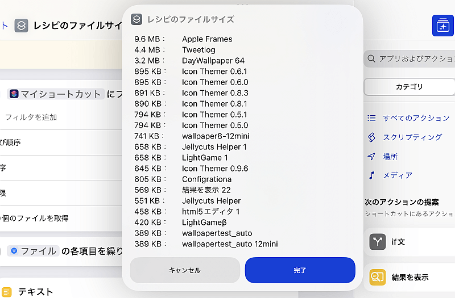Click the yellow 結果を表示 icon
This screenshot has height=298, width=455.
(x=378, y=277)
